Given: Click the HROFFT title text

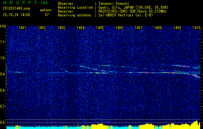Looking at the screenshot, I should (20, 3).
